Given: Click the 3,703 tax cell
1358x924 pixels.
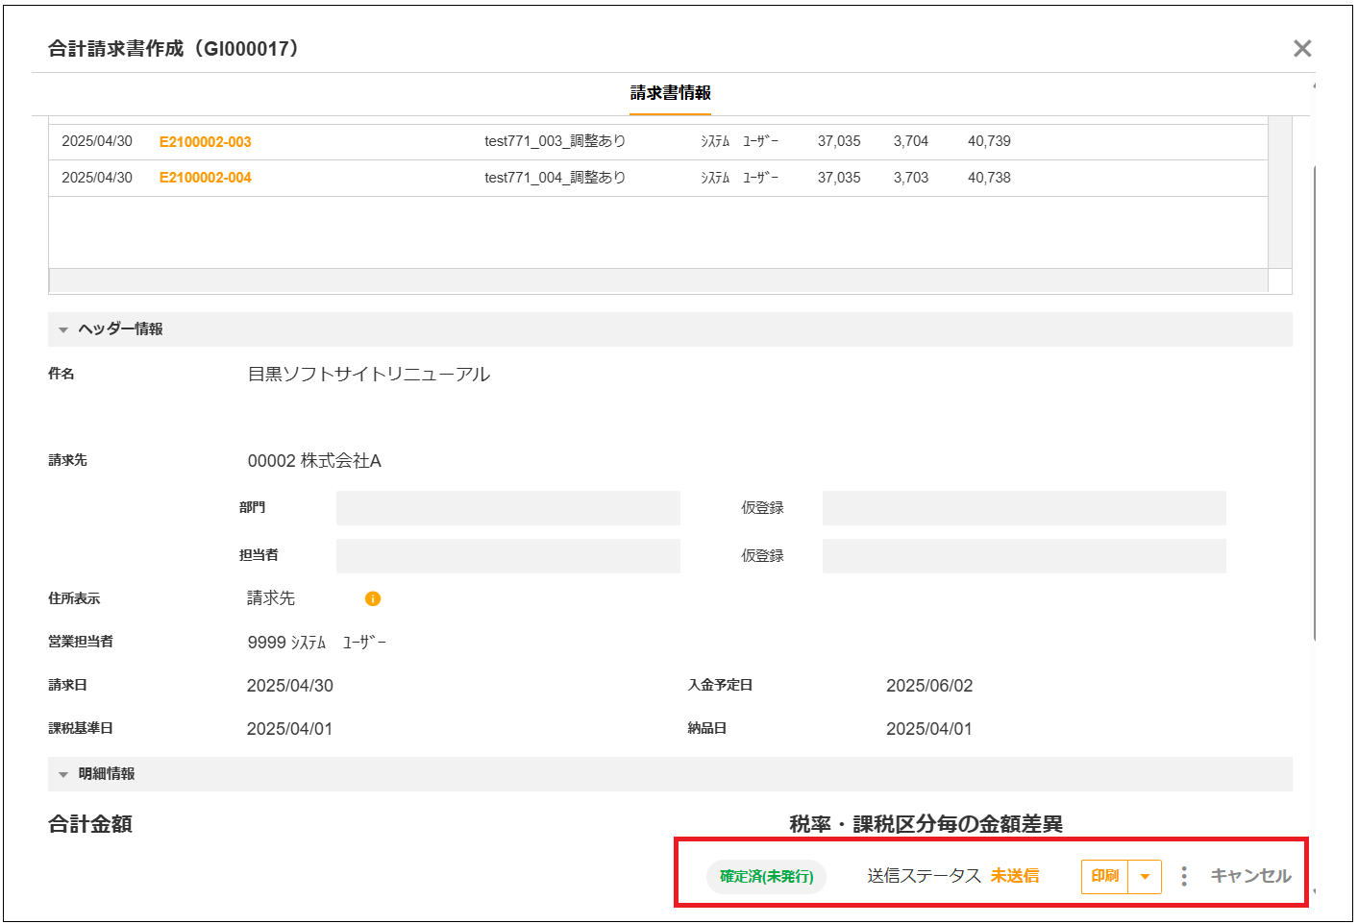Looking at the screenshot, I should click(x=911, y=178).
